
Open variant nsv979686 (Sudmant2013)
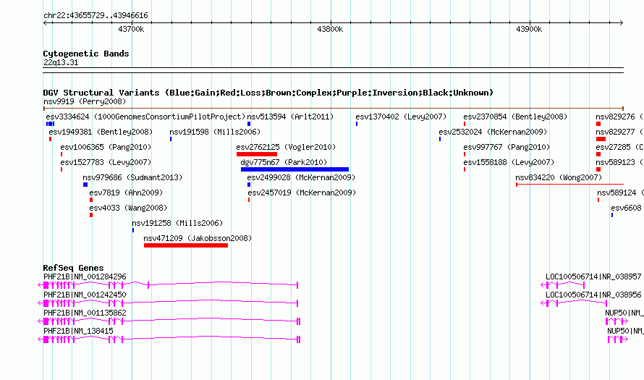[132, 177]
